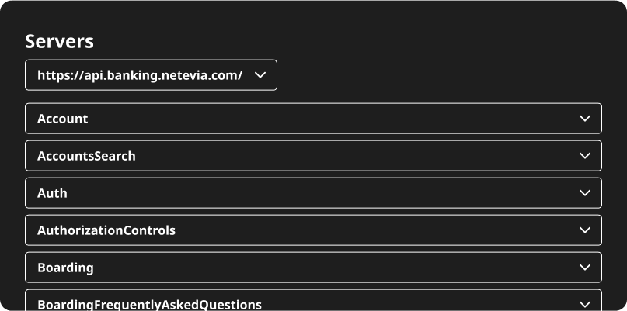
Task: Open the server URL dropdown
Action: (151, 75)
